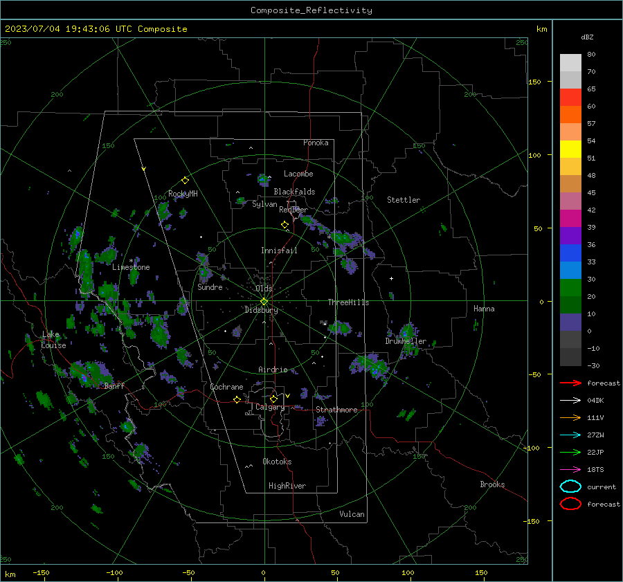
Task: Click the km unit label at bottom left
Action: 10,574
